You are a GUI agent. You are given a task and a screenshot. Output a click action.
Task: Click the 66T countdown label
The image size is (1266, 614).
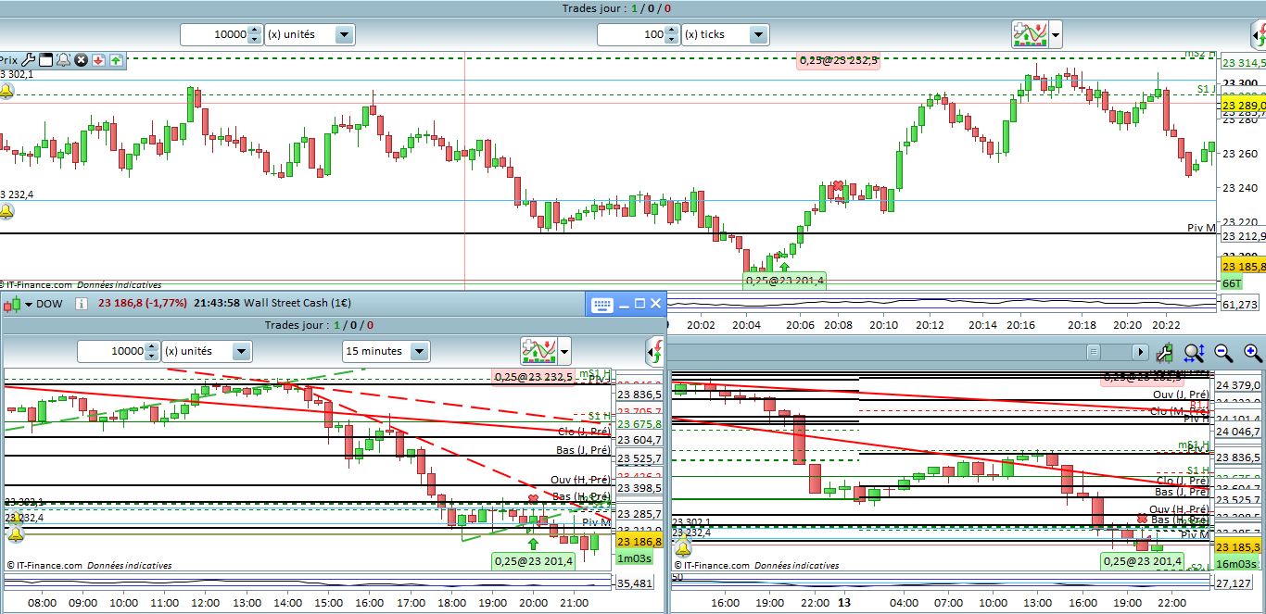(1232, 282)
